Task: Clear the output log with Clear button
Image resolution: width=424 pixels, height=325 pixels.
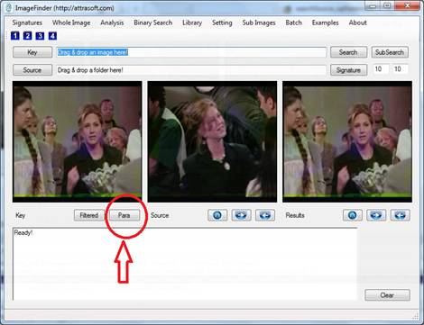Action: click(x=387, y=295)
